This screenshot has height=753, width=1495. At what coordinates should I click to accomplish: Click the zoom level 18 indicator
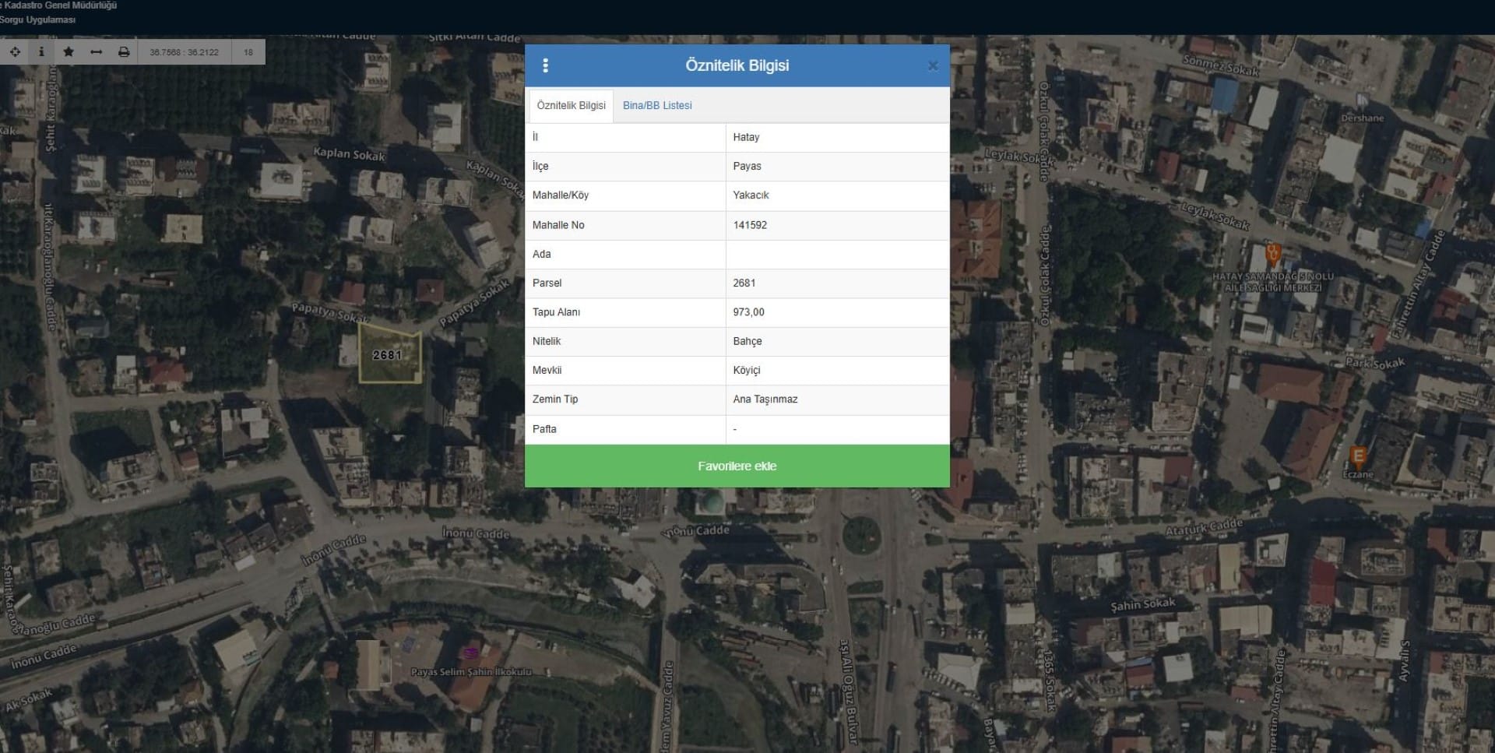coord(248,52)
